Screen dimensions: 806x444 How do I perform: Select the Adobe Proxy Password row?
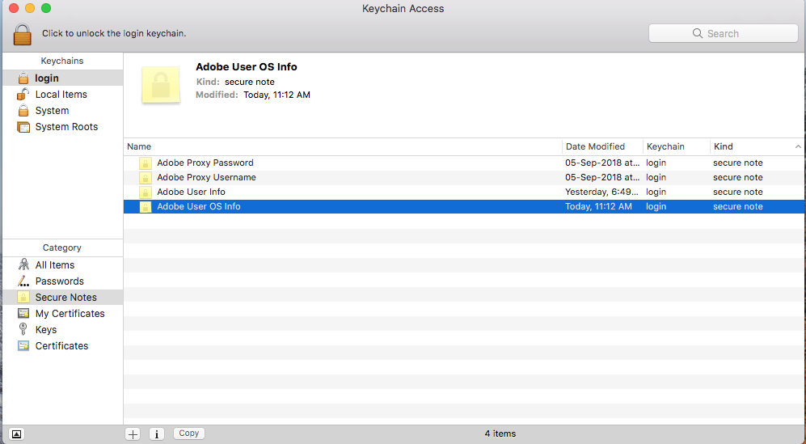[x=464, y=163]
